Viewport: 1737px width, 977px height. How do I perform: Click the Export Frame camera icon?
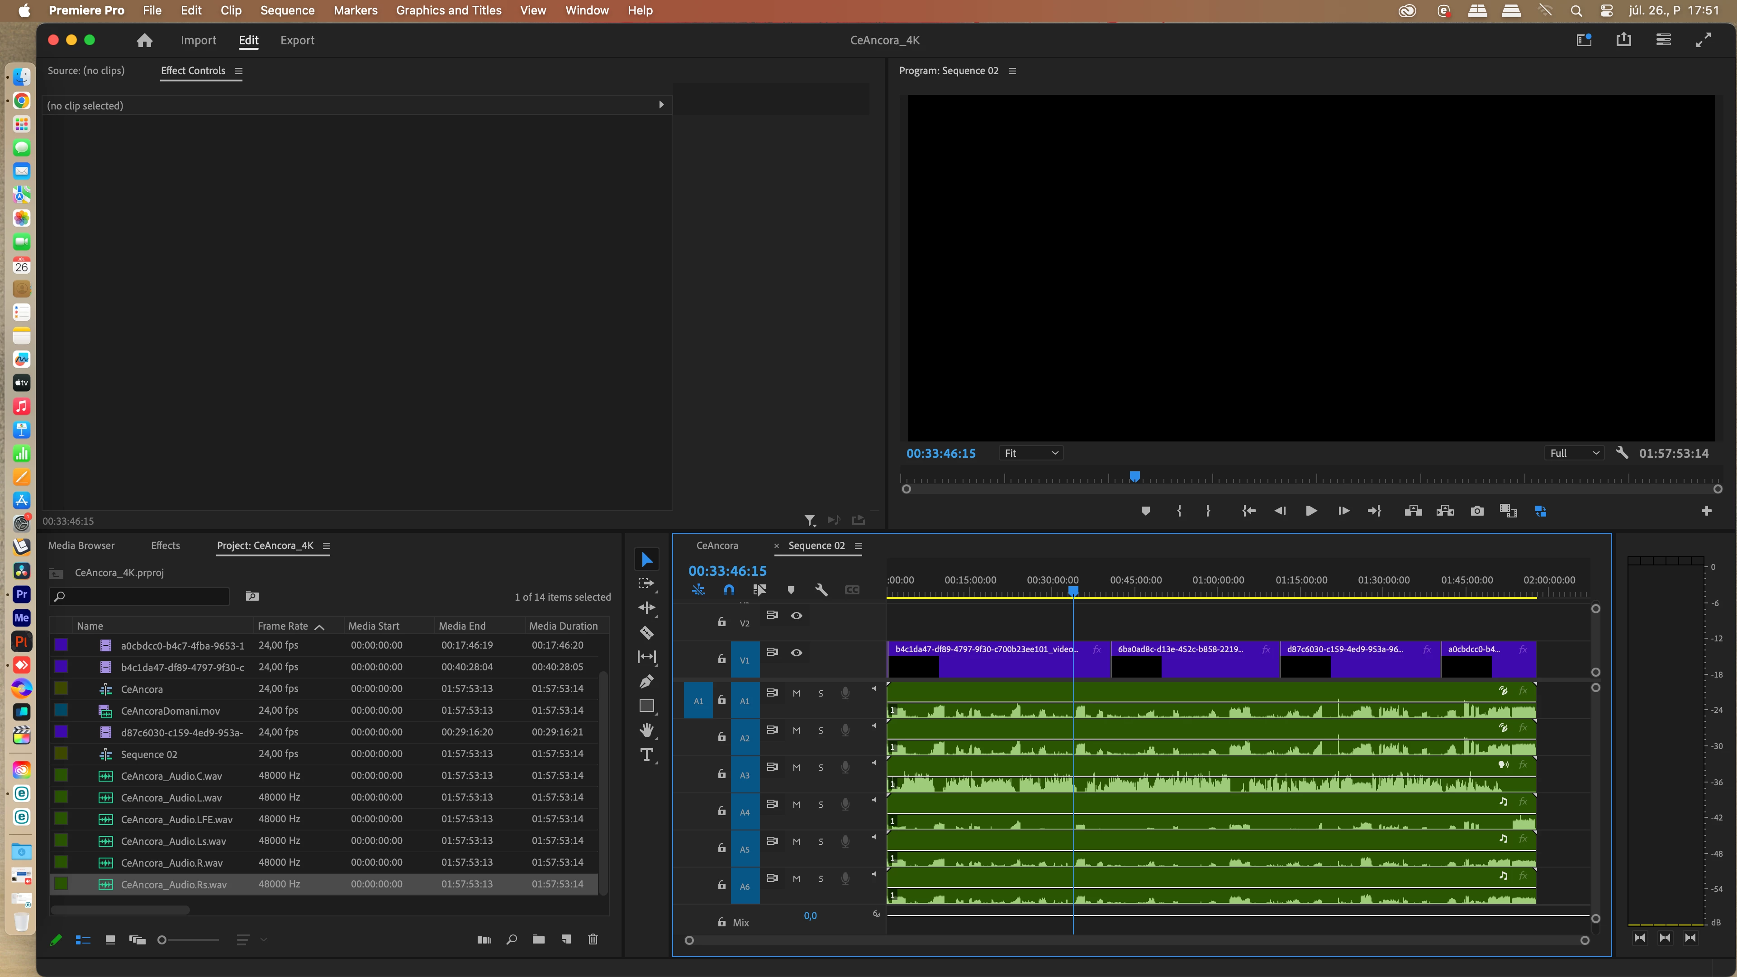tap(1477, 511)
